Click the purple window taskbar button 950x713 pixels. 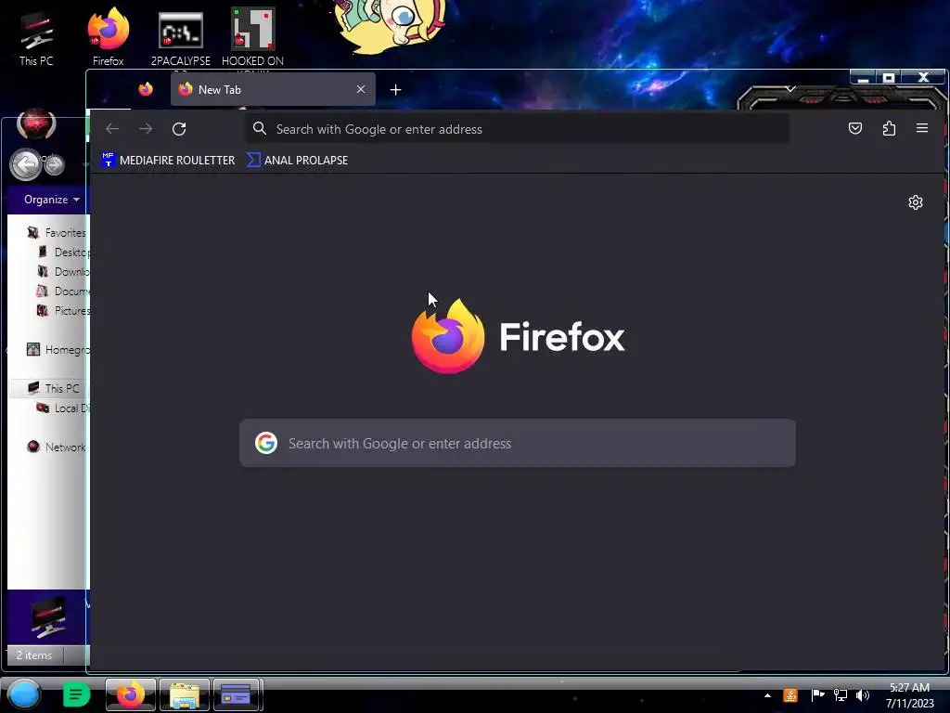pos(237,694)
